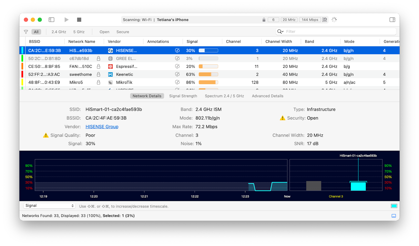Click the 144 Mbps toolbar badge
This screenshot has width=419, height=246.
click(x=310, y=20)
